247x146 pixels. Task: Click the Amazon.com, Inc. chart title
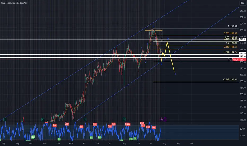(14, 3)
